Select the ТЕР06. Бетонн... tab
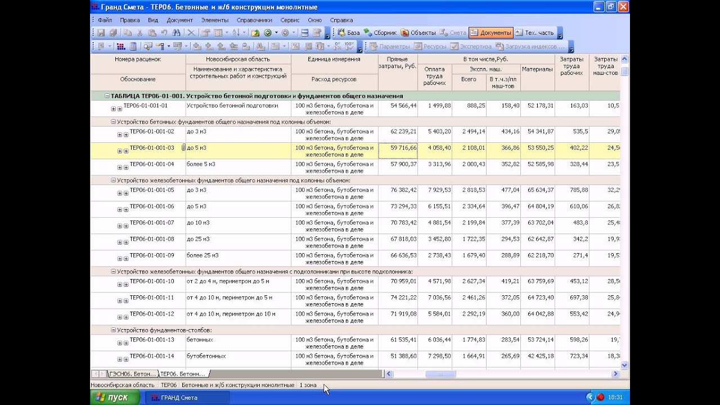Image resolution: width=720 pixels, height=405 pixels. click(x=183, y=373)
